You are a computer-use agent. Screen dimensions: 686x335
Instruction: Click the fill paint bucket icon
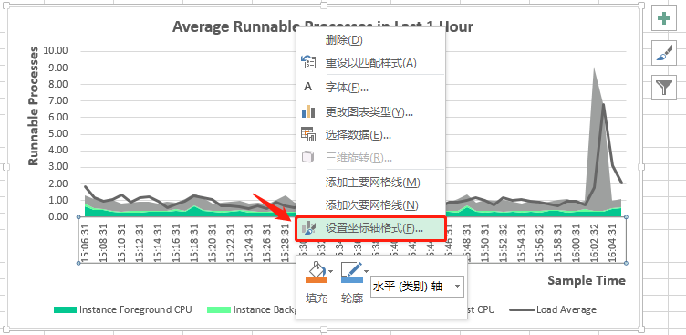[x=316, y=272]
